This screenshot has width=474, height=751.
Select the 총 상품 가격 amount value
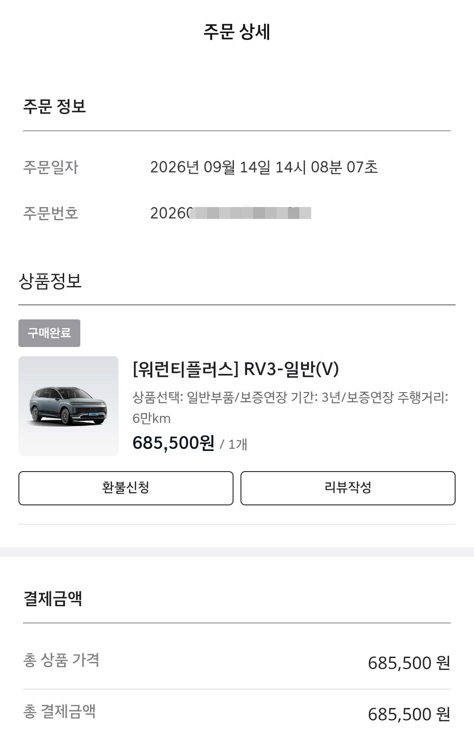point(409,663)
